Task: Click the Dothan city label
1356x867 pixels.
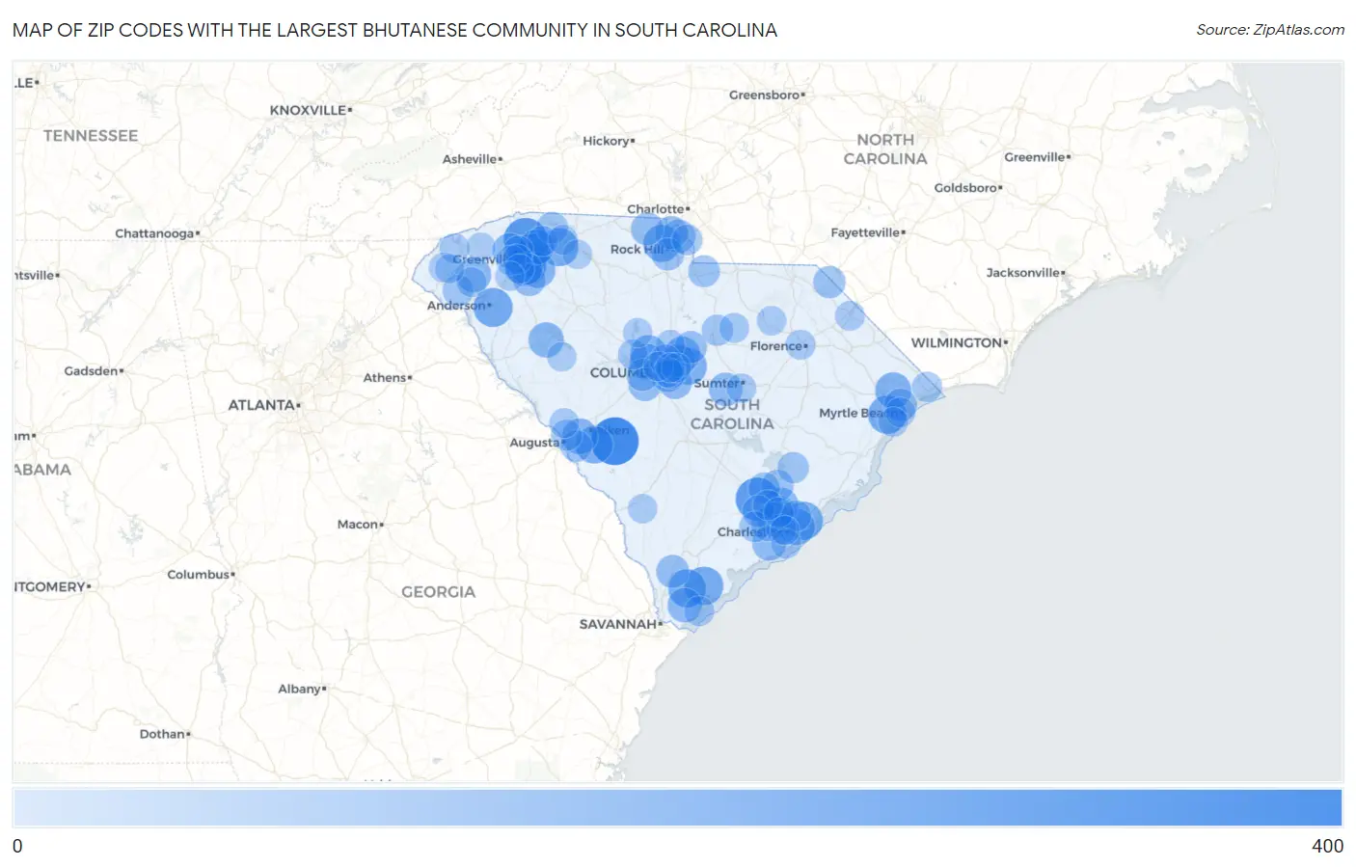Action: pos(165,734)
